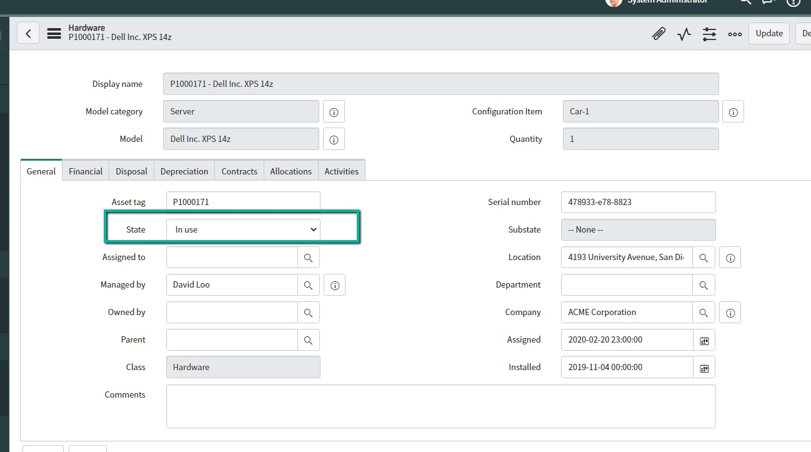Show info for Managed by David Loo
This screenshot has height=452, width=811.
(334, 285)
